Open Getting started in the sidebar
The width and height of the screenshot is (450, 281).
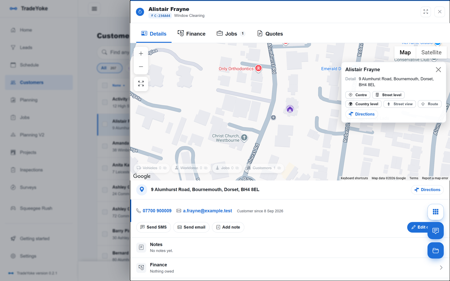(39, 239)
